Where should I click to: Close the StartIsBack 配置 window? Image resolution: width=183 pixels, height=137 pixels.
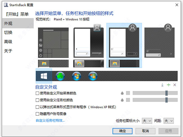point(177,5)
